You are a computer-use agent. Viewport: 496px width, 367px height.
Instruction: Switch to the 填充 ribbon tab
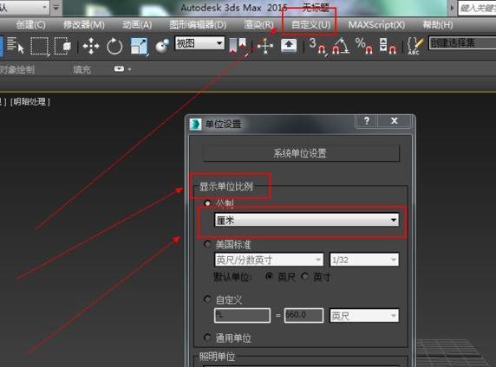82,69
